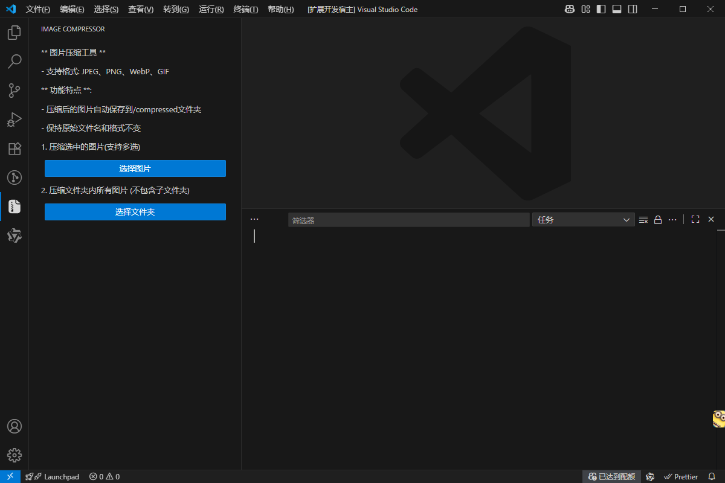Open the triangular knot icon view in the activity bar

14,235
